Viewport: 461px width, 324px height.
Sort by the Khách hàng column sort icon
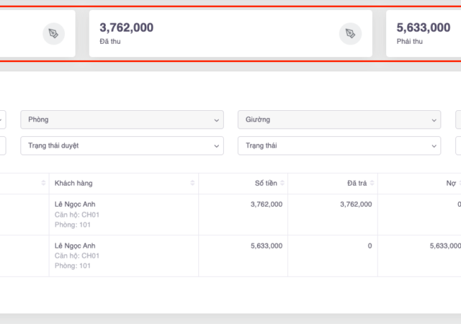tap(192, 184)
